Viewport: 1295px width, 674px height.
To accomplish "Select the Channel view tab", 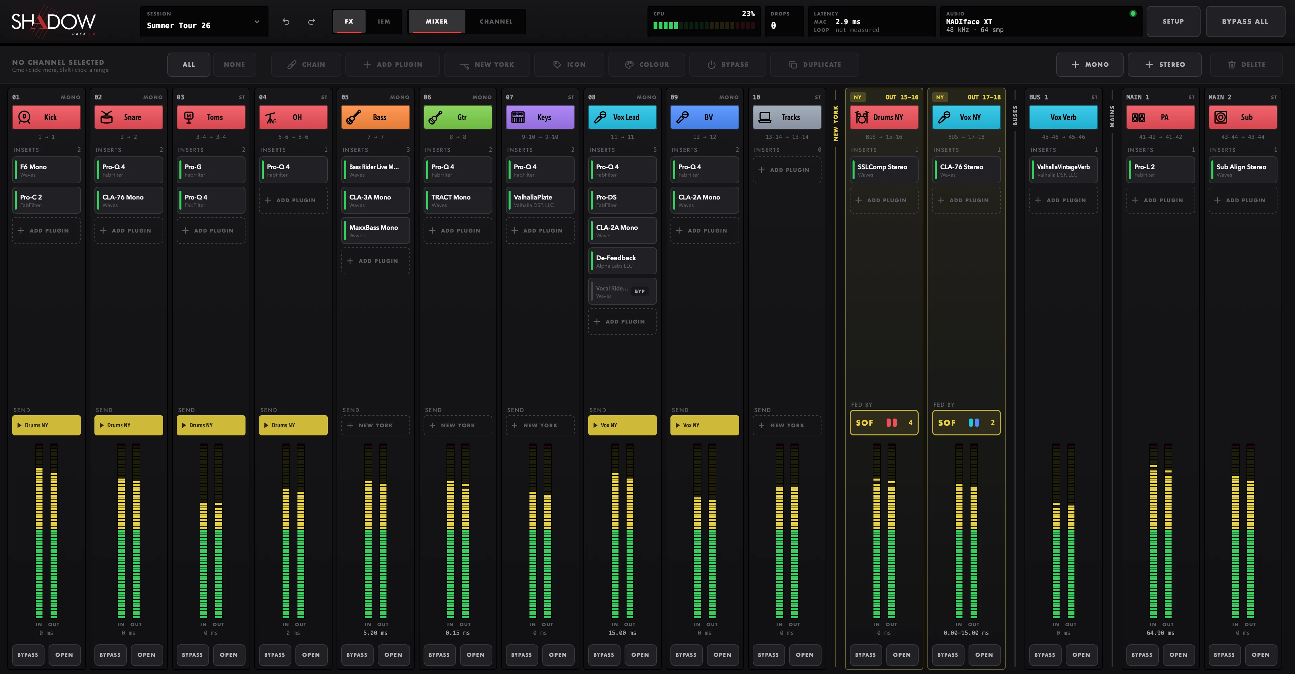I will click(496, 22).
